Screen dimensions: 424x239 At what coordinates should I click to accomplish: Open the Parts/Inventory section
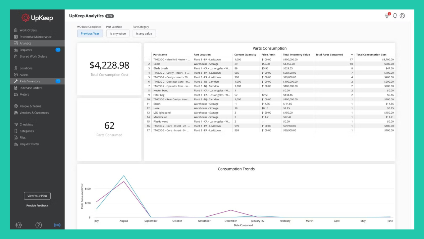30,81
